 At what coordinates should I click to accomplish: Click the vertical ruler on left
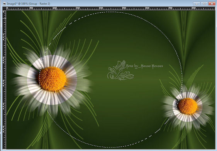coord(5,80)
